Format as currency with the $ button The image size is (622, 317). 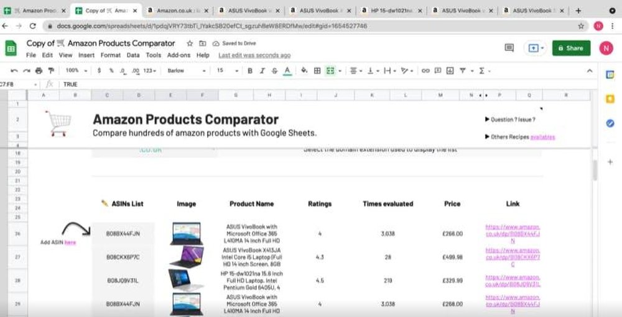click(x=99, y=71)
